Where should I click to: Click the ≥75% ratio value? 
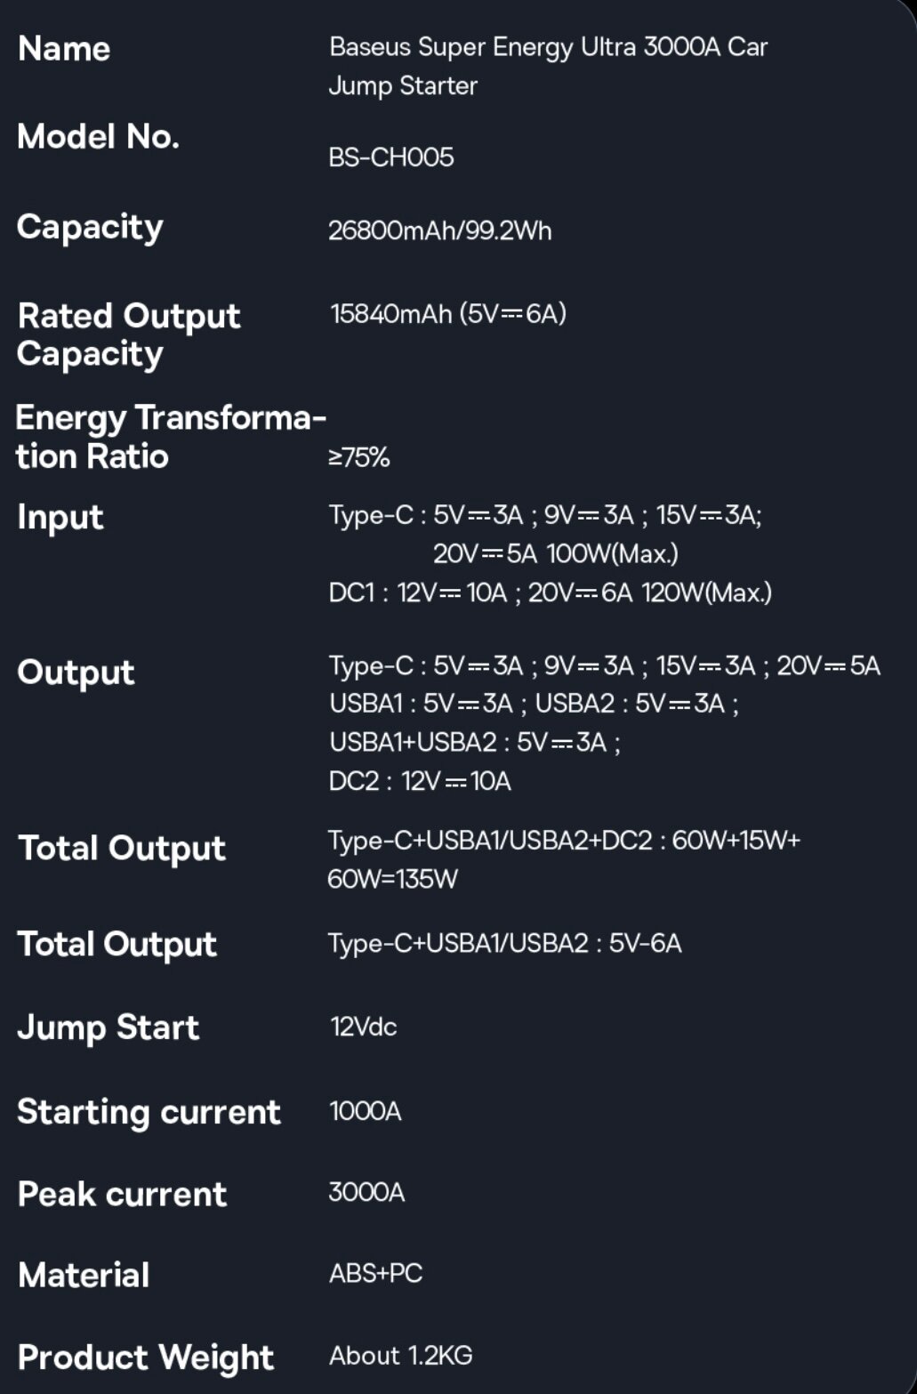pos(358,457)
